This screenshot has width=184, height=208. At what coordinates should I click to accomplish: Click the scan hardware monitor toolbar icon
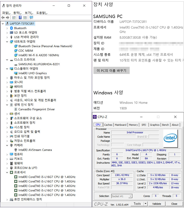coord(31,17)
